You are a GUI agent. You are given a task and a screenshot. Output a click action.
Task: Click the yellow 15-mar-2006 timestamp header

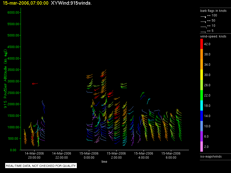click(x=26, y=3)
